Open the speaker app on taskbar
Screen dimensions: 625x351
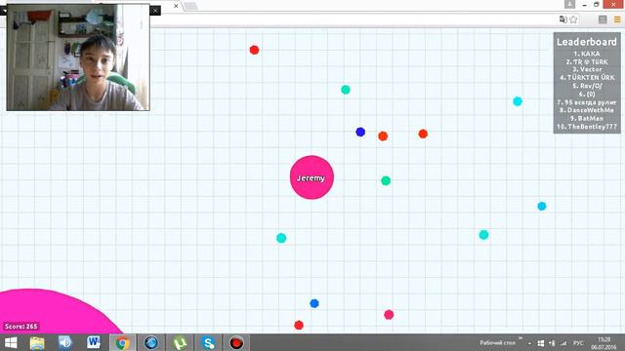click(x=65, y=342)
